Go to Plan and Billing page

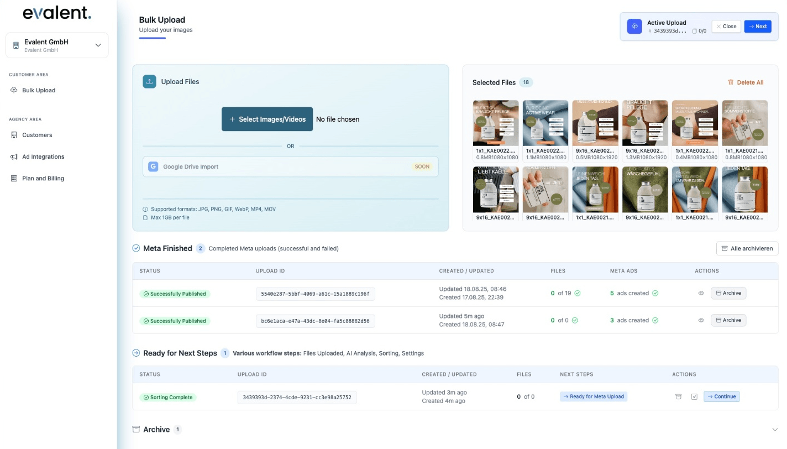coord(43,179)
